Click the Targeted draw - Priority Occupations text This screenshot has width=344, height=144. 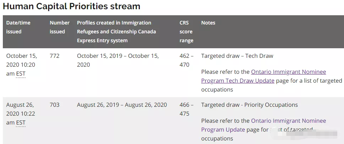pos(250,105)
